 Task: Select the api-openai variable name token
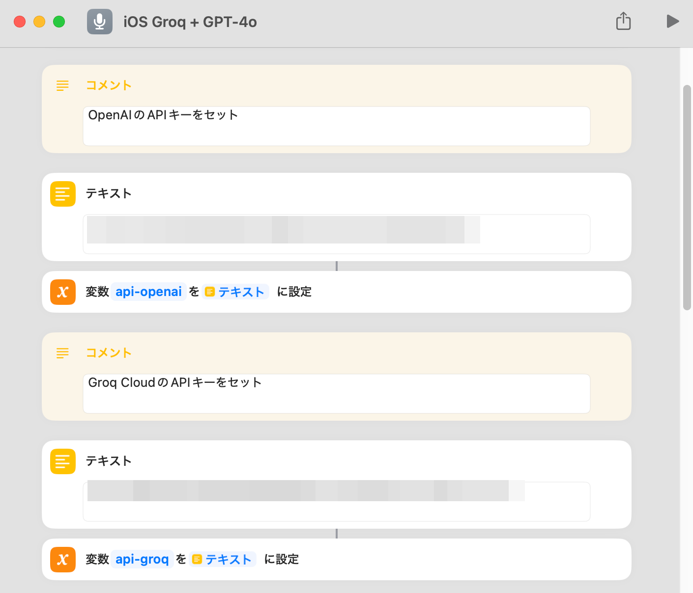click(x=148, y=292)
